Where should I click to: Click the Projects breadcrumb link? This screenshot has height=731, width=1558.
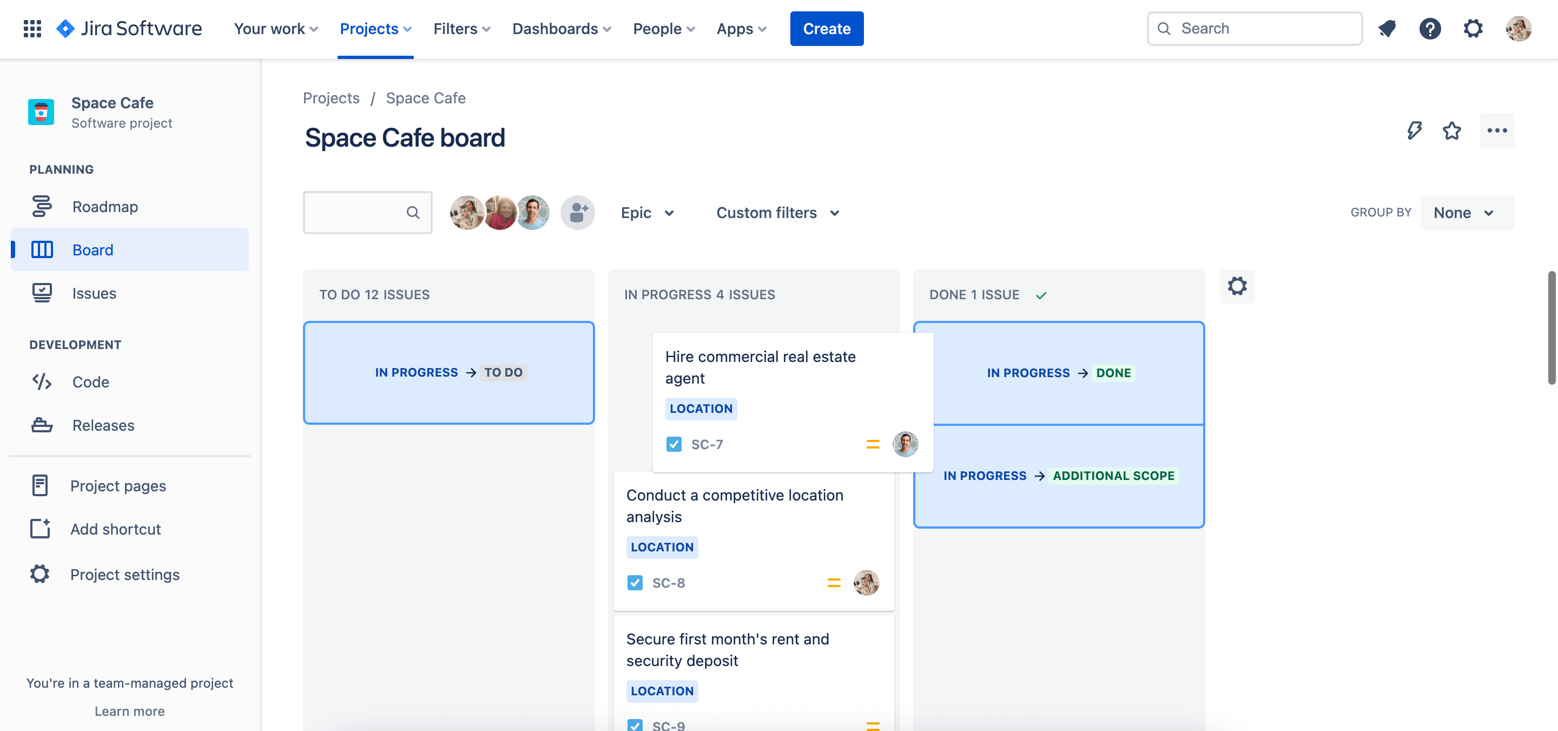pyautogui.click(x=332, y=98)
